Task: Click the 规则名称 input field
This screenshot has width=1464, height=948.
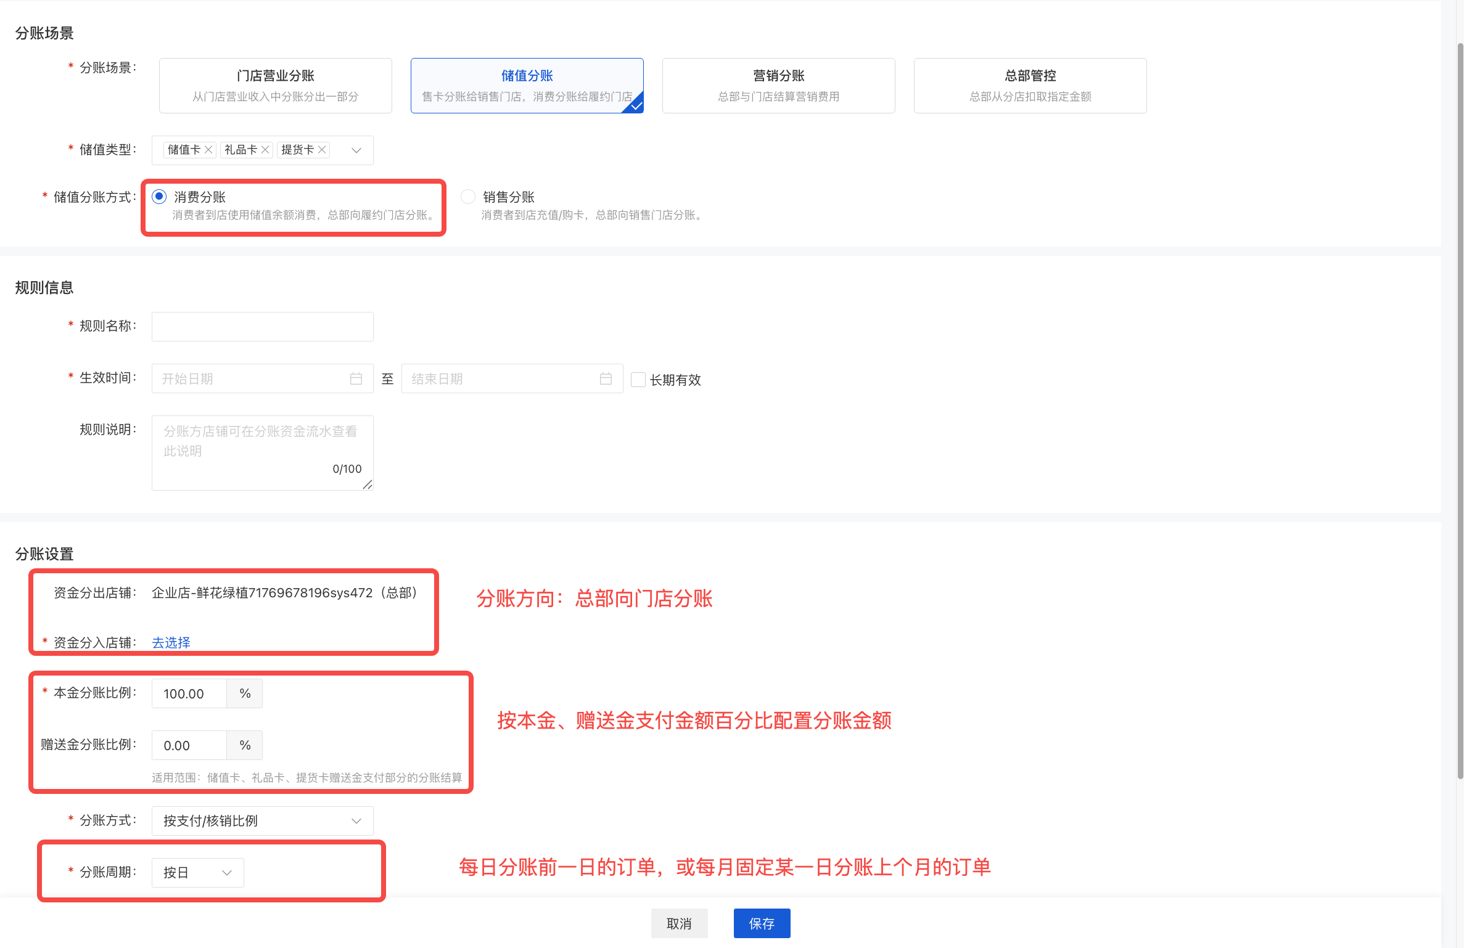Action: 262,327
